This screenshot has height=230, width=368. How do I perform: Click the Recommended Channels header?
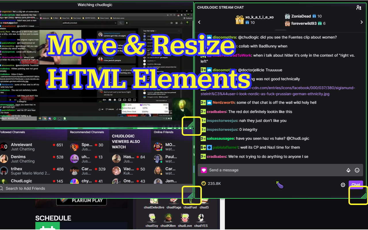[x=87, y=132]
